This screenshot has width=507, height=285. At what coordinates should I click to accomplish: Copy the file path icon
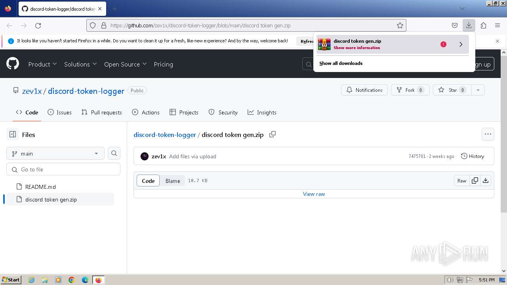[272, 135]
